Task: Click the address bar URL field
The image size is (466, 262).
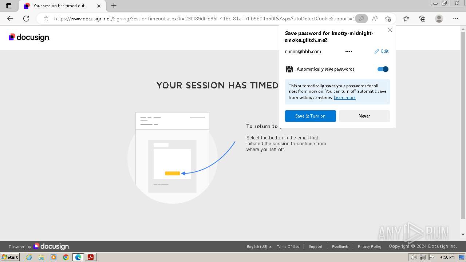Action: (x=204, y=19)
